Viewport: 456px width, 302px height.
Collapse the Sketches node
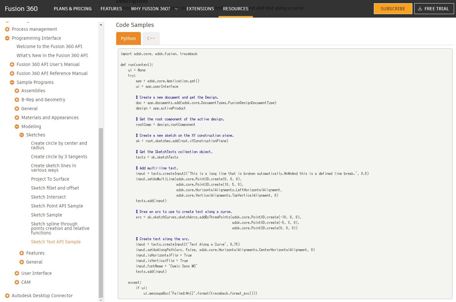point(22,135)
